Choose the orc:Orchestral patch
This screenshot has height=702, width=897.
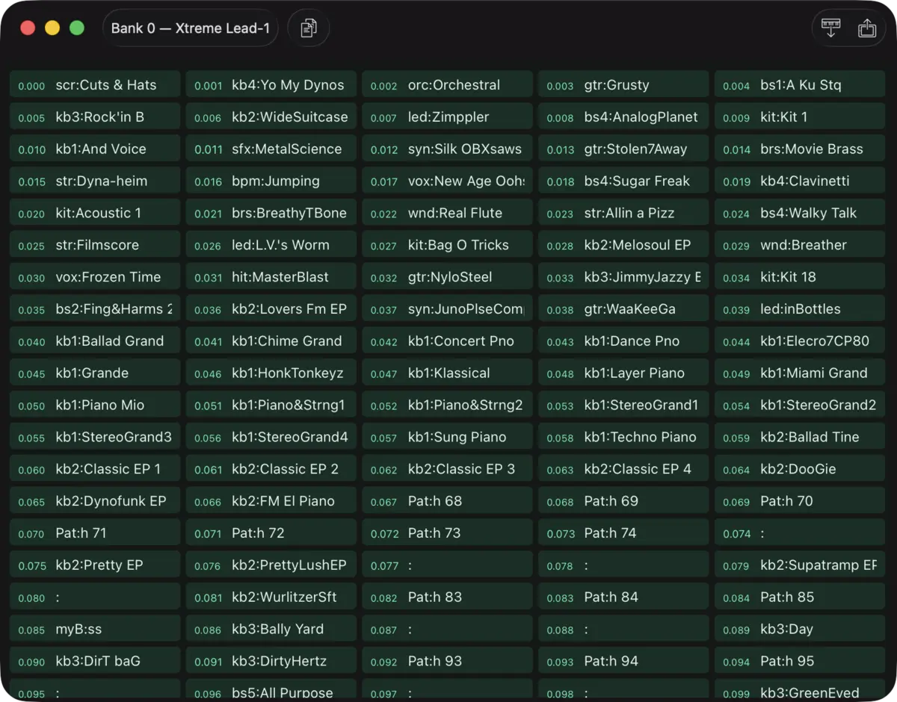(448, 85)
